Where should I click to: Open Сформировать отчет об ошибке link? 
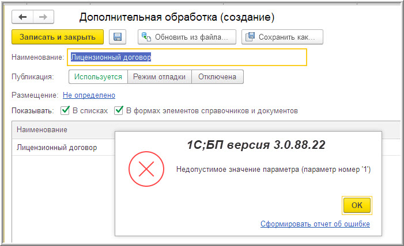[315, 224]
